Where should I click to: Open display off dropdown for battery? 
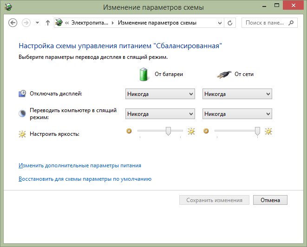(x=160, y=94)
